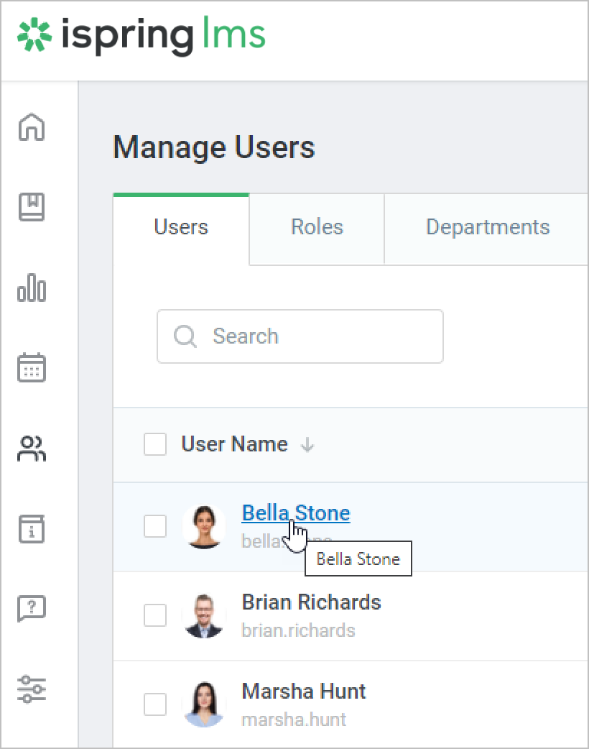Open the Calendar icon in sidebar
589x749 pixels.
[32, 367]
